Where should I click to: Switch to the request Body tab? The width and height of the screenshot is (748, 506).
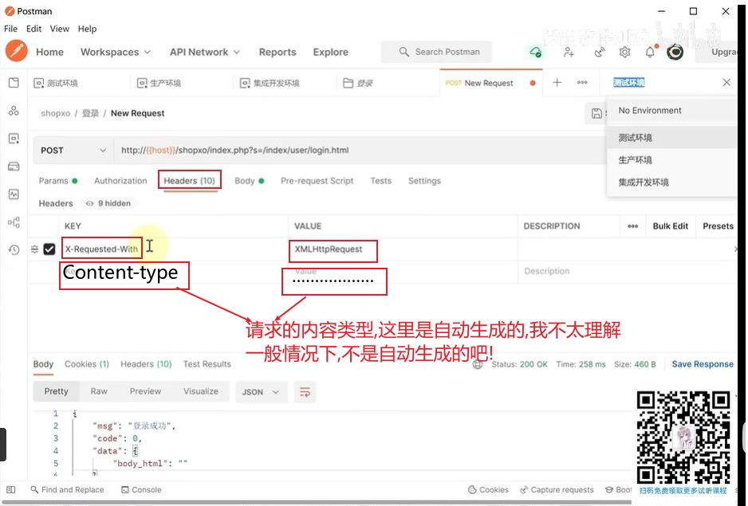coord(244,181)
